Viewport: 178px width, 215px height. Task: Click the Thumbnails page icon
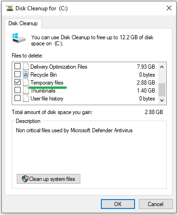(26, 90)
